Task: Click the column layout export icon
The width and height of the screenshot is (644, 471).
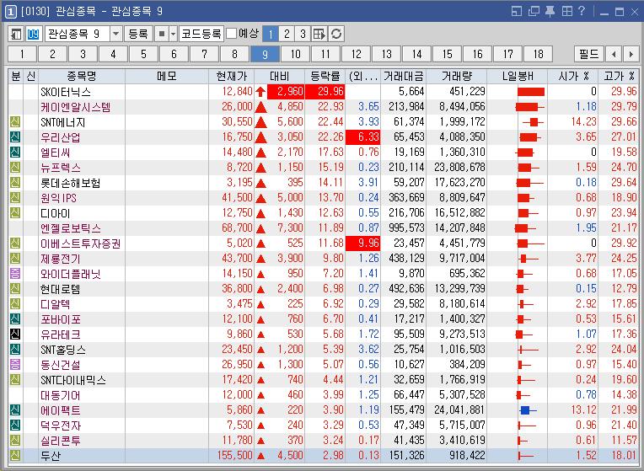Action: (319, 34)
